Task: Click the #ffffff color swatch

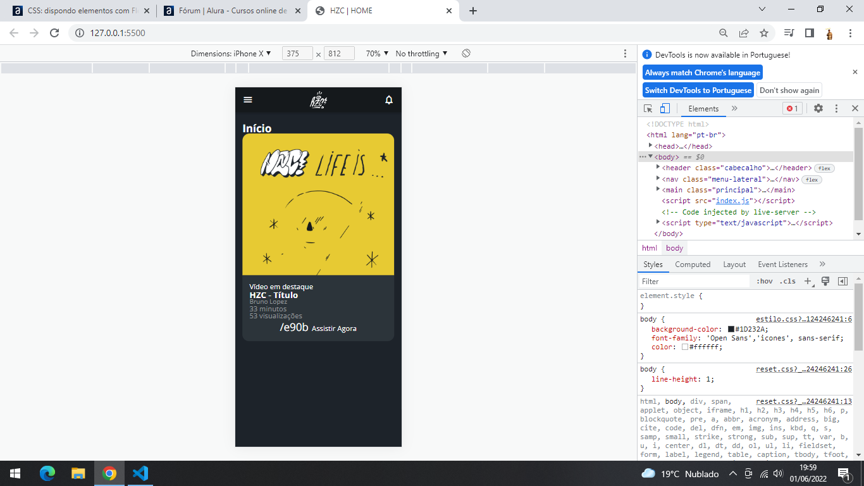Action: coord(685,347)
